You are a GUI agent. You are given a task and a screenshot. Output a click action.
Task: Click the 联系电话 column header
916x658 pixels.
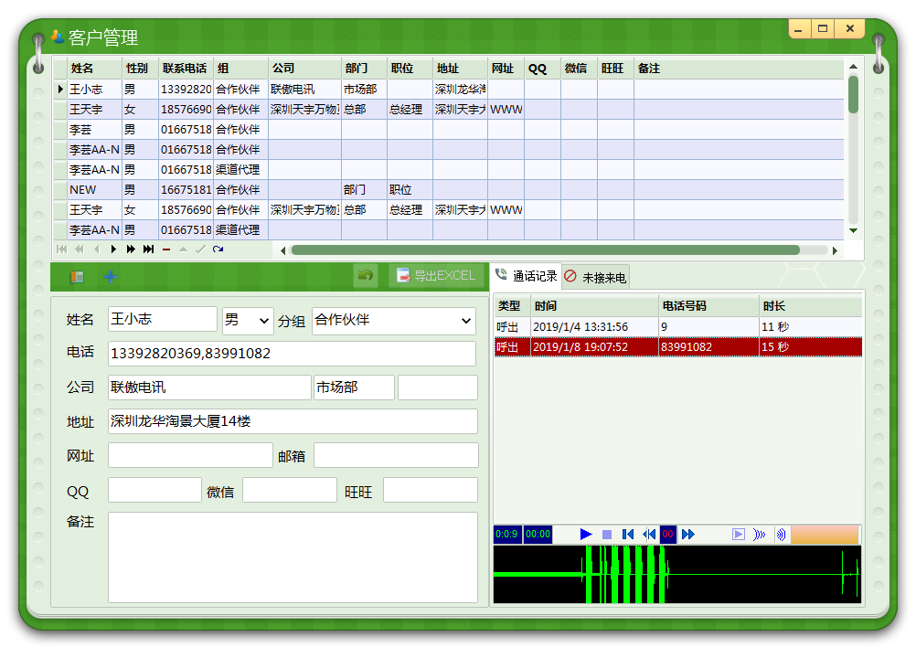click(186, 69)
